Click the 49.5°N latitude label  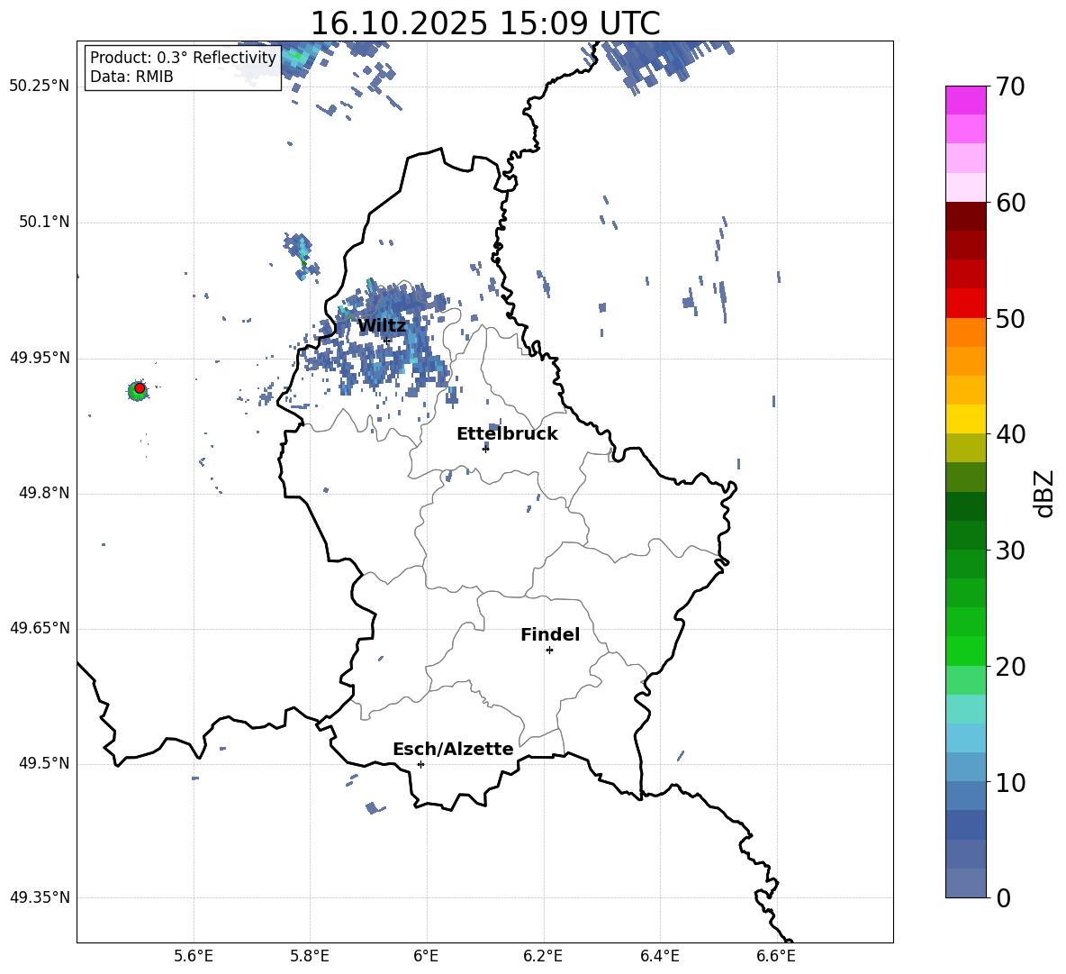click(x=44, y=764)
